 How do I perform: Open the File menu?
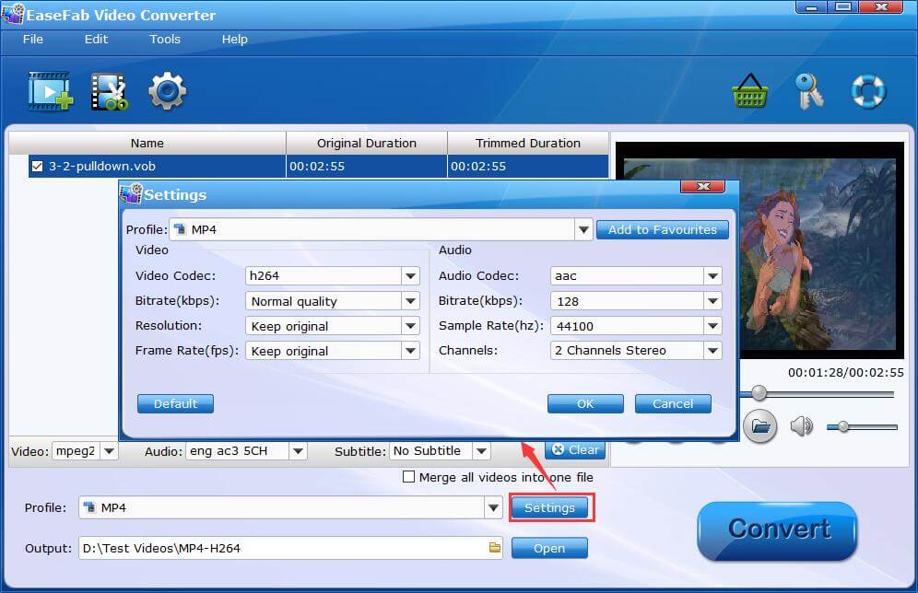click(32, 39)
